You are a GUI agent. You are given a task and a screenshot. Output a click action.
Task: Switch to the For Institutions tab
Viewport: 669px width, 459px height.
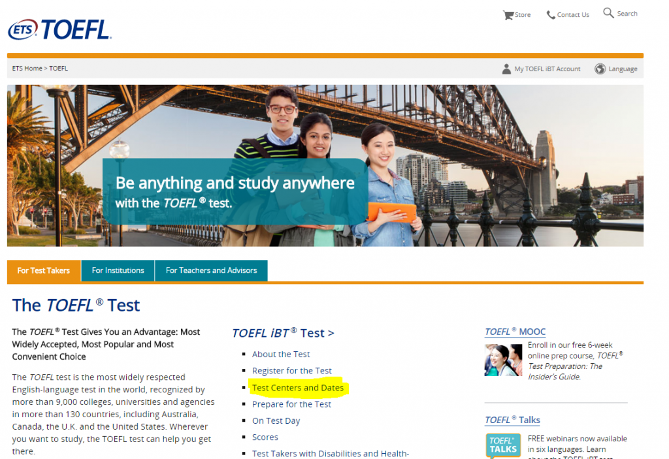118,270
